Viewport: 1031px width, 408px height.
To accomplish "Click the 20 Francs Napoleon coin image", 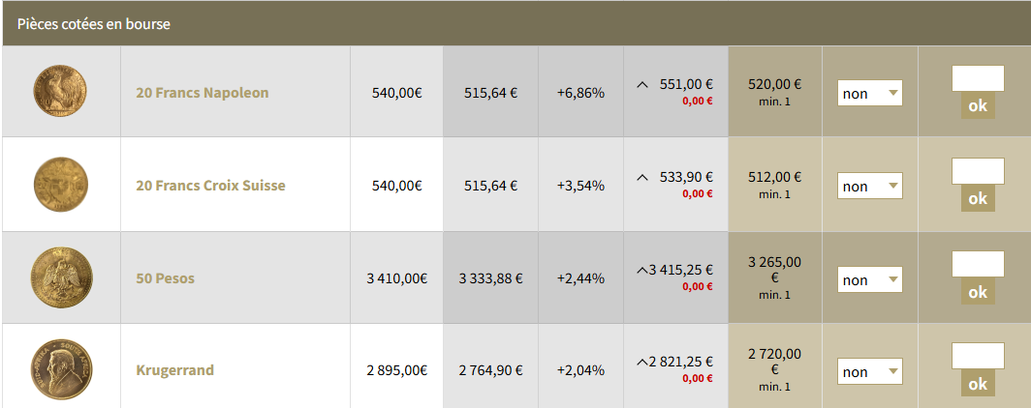I will coord(60,91).
